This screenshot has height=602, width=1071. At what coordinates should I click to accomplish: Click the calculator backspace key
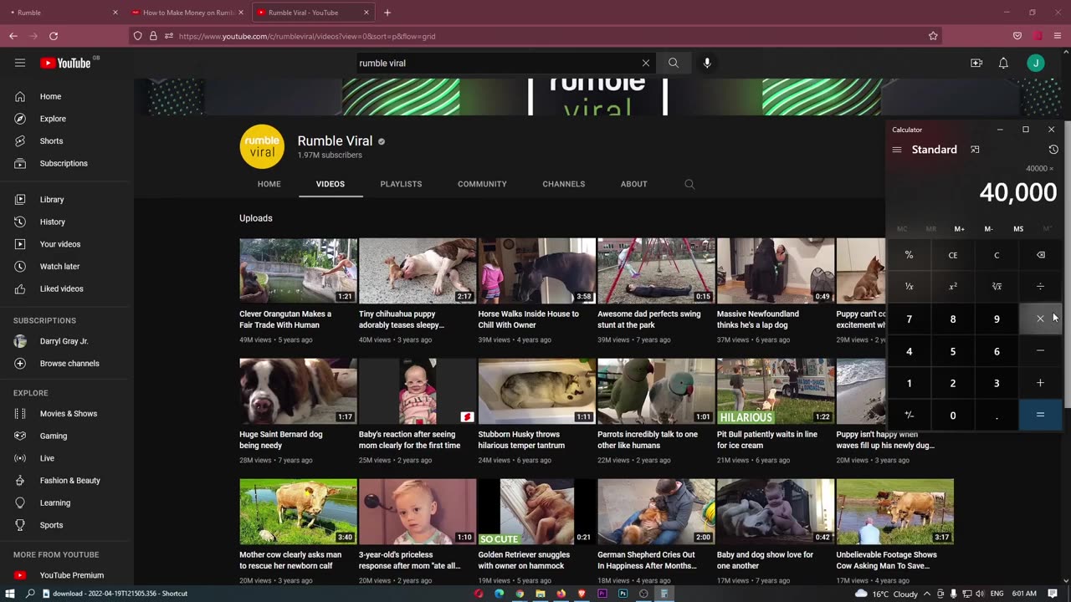click(1040, 255)
